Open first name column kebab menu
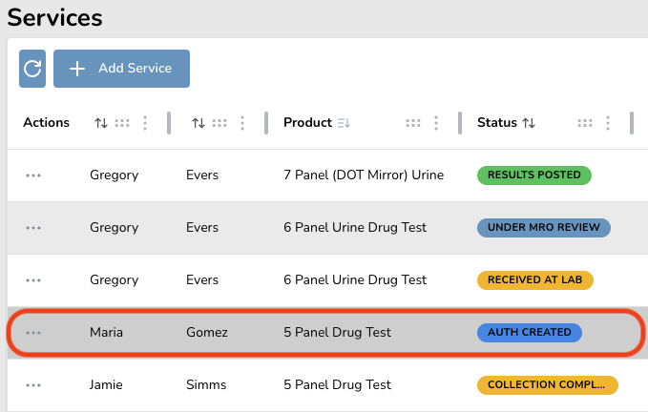 (x=145, y=123)
